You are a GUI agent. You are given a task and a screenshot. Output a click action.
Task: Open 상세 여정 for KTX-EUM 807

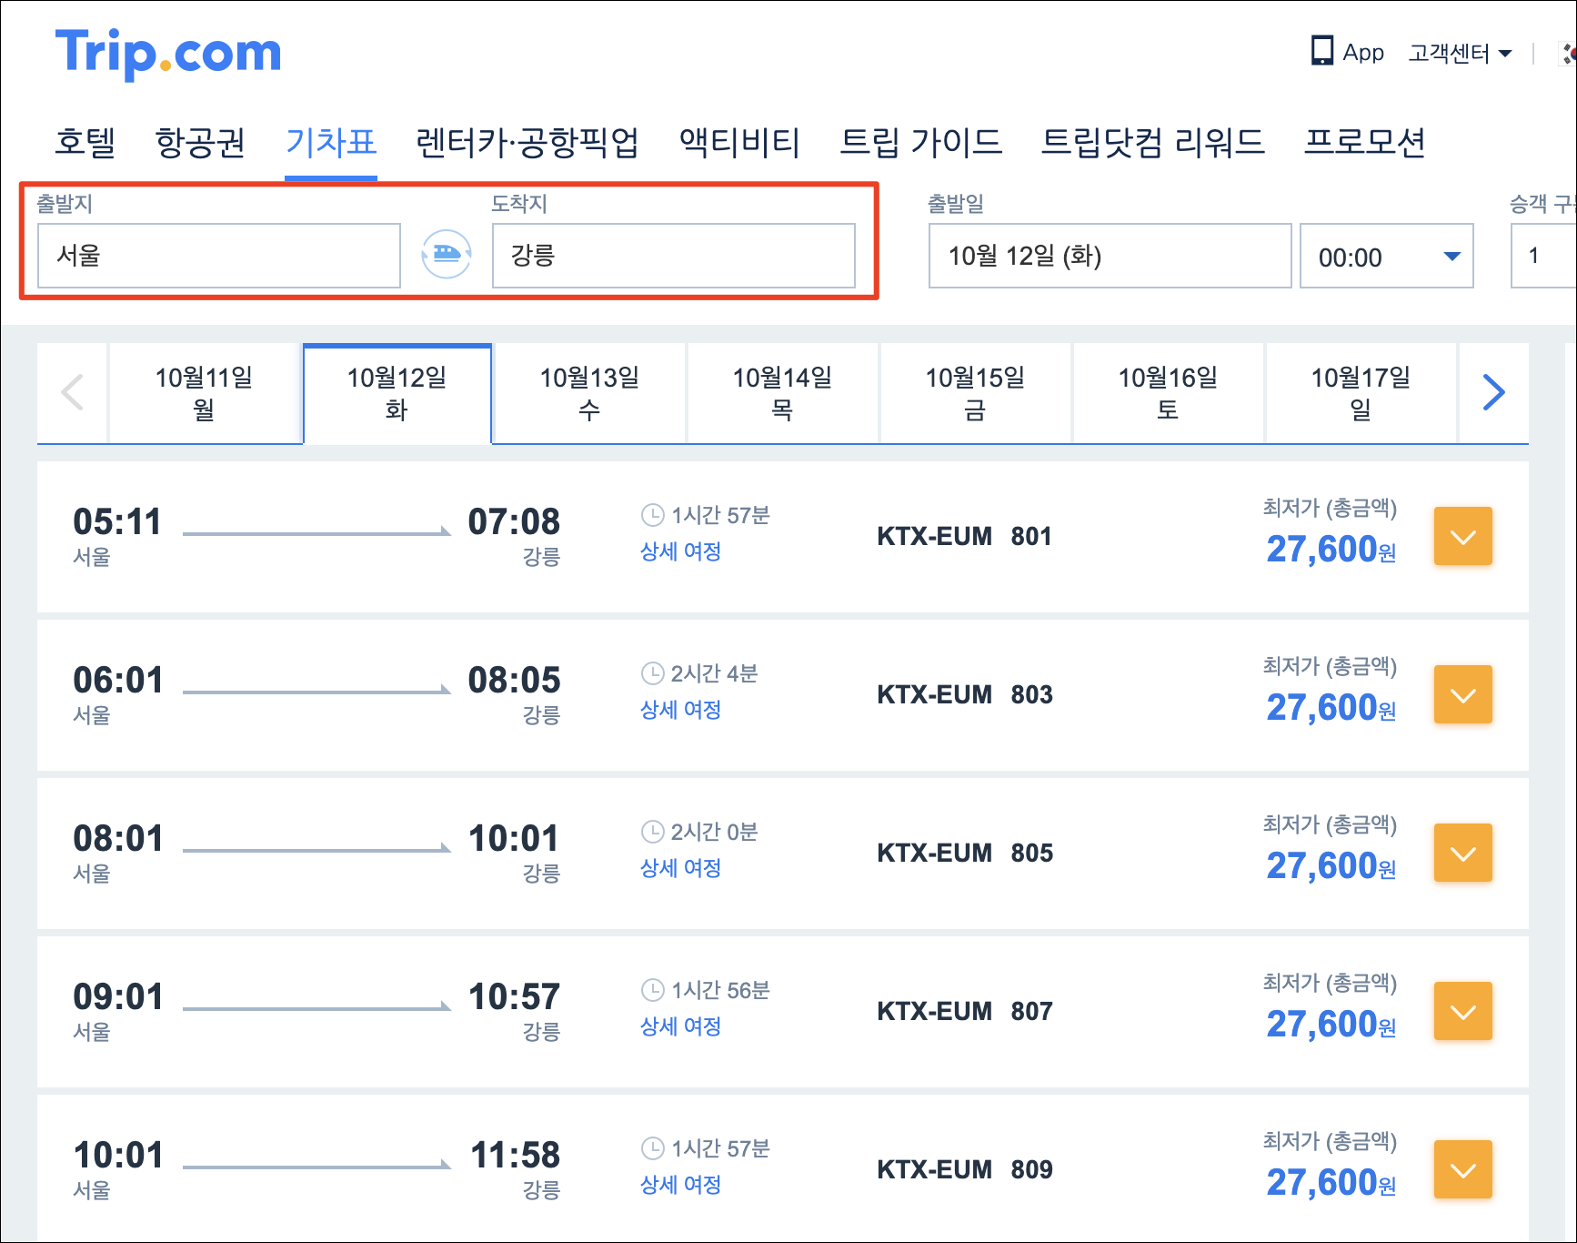click(681, 1026)
